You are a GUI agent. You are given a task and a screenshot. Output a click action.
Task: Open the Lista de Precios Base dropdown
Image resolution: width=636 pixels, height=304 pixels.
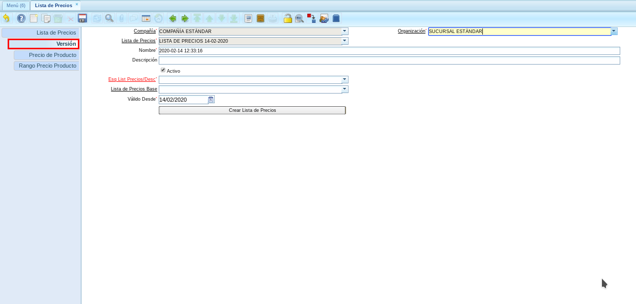(x=345, y=89)
